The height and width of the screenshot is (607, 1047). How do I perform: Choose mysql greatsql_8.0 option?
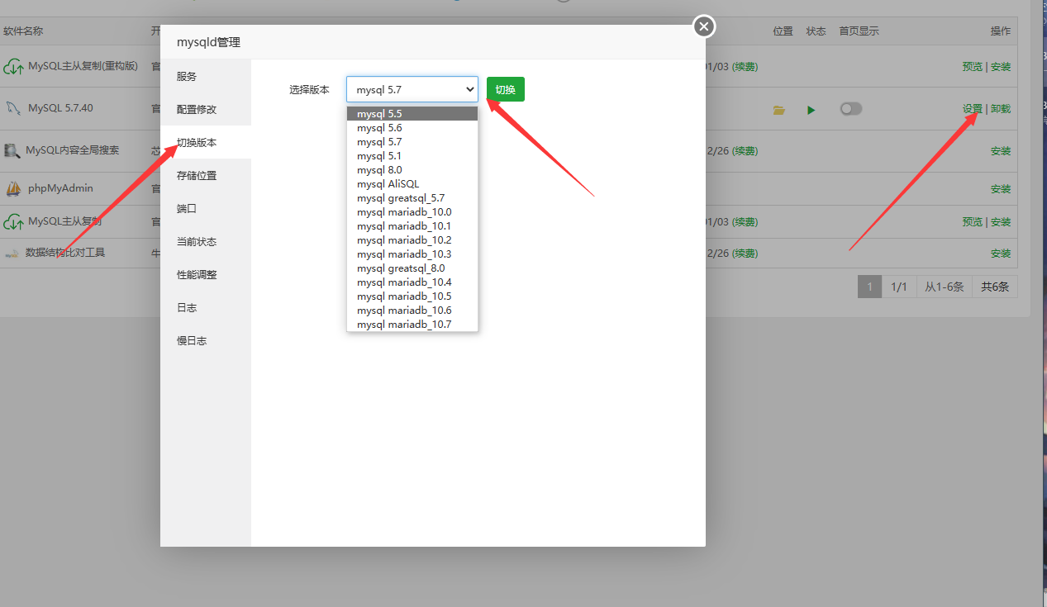tap(412, 268)
